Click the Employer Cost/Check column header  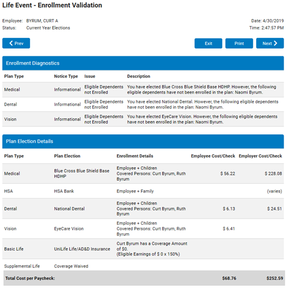[x=260, y=156]
